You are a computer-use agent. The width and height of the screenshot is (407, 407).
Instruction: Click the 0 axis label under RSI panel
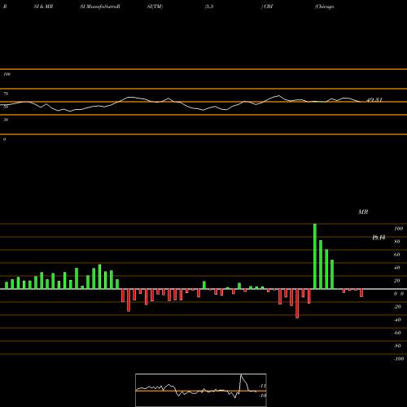(x=4, y=139)
